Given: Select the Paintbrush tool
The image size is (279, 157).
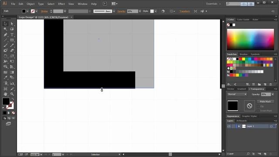Looking at the screenshot, I should 5,45.
